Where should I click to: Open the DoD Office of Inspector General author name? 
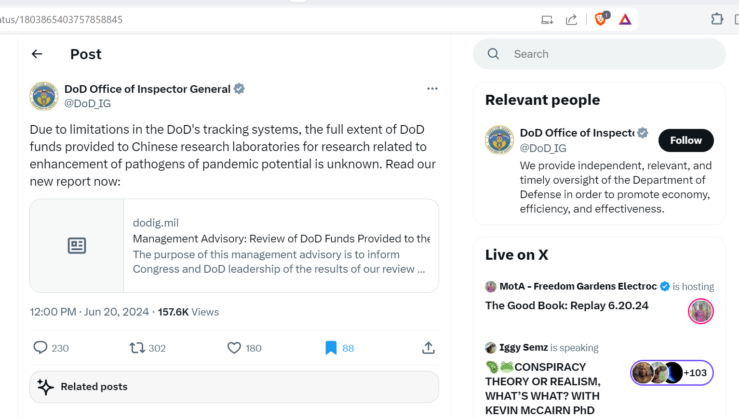(x=148, y=89)
